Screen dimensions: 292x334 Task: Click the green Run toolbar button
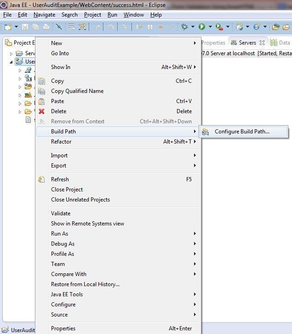point(202,27)
